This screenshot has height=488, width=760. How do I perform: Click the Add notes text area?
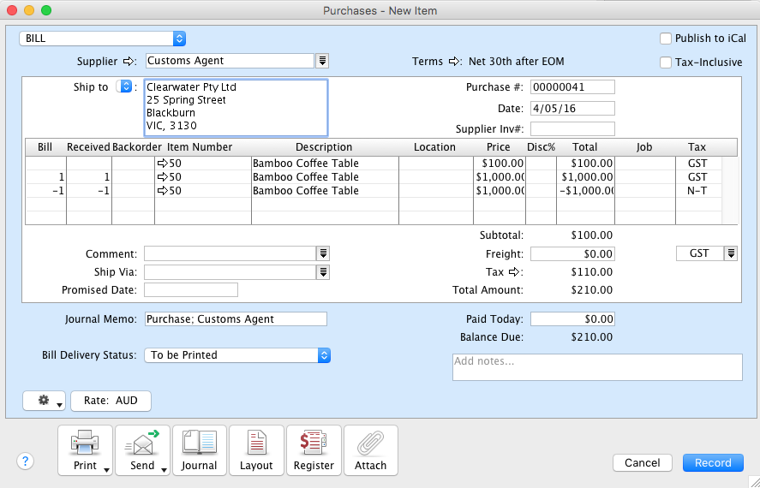(x=597, y=366)
